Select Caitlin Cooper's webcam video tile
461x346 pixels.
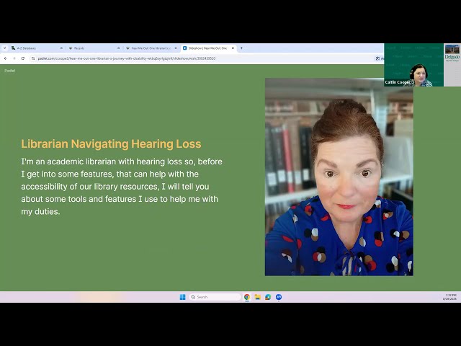[413, 65]
